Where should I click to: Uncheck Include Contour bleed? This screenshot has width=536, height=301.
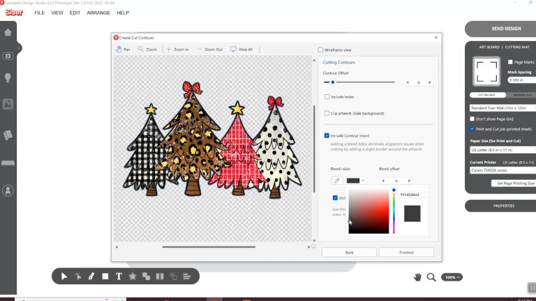(327, 135)
